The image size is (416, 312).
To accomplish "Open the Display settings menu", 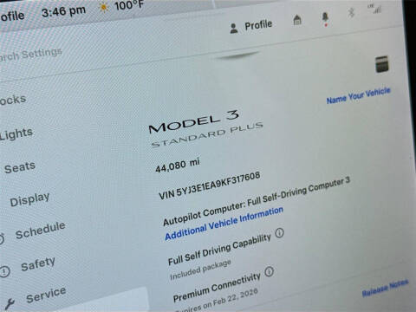I will pos(29,199).
